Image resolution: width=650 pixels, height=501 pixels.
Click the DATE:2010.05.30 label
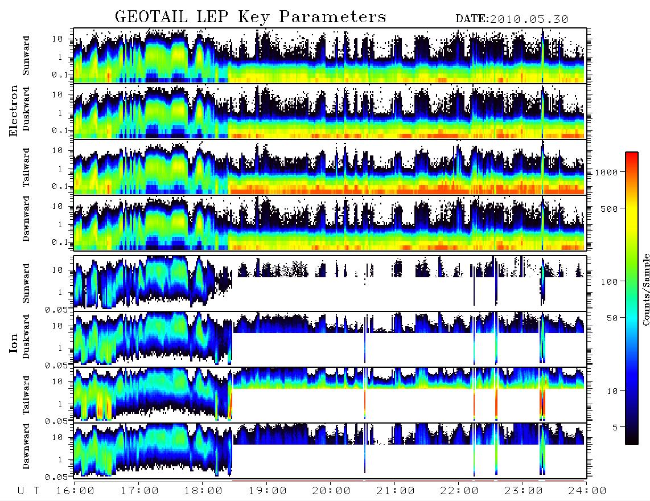[512, 19]
